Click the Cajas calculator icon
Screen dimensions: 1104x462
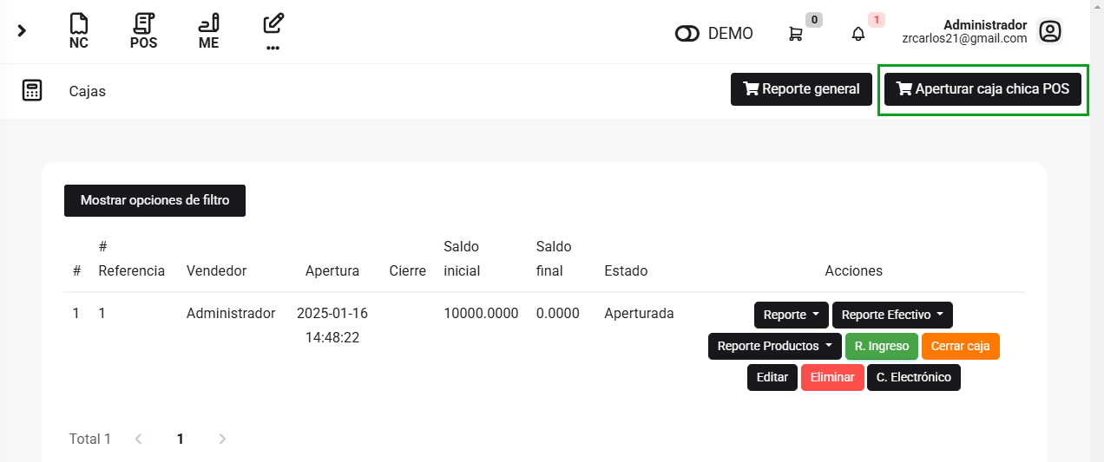point(32,90)
